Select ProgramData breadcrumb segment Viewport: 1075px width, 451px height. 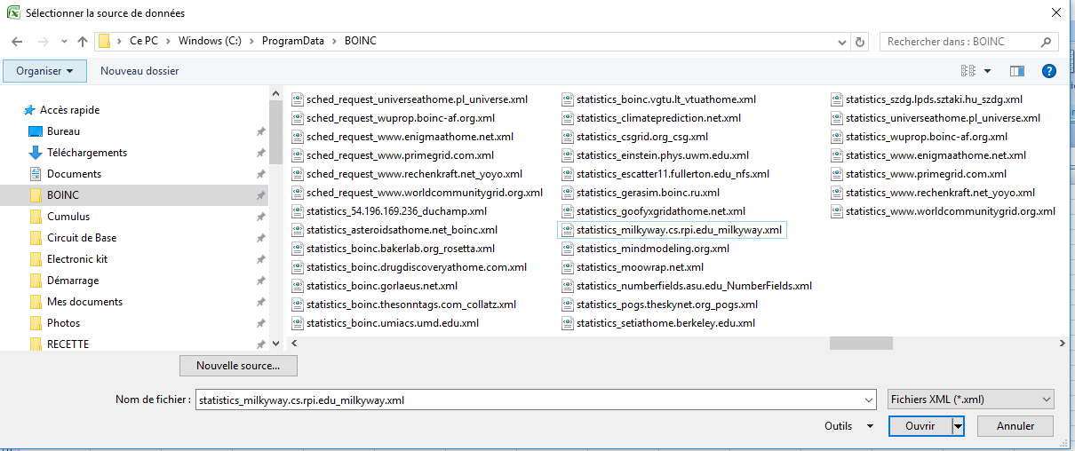click(292, 42)
